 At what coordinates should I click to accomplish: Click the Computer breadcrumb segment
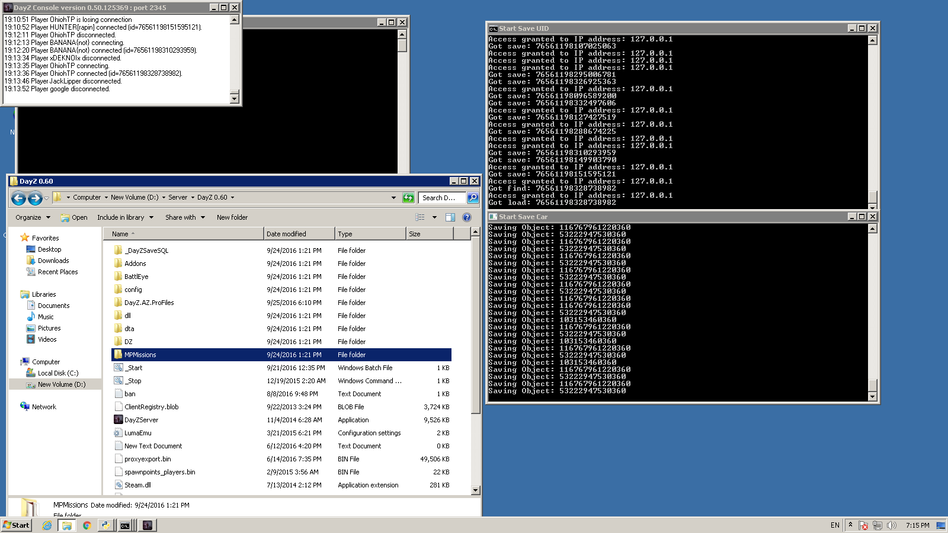[87, 198]
